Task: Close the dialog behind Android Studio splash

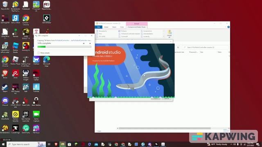Action: tap(171, 42)
